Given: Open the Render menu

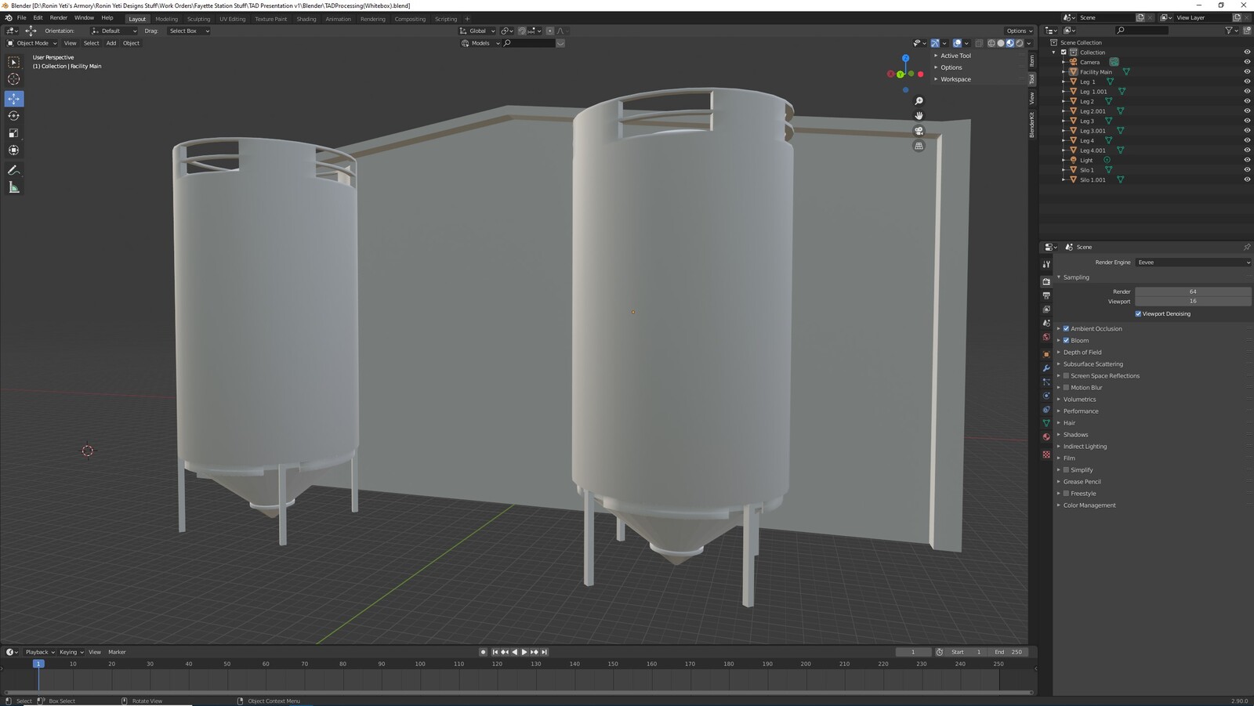Looking at the screenshot, I should (x=58, y=17).
